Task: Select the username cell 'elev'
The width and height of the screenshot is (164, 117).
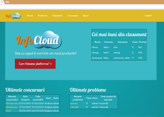Action: click(x=116, y=47)
